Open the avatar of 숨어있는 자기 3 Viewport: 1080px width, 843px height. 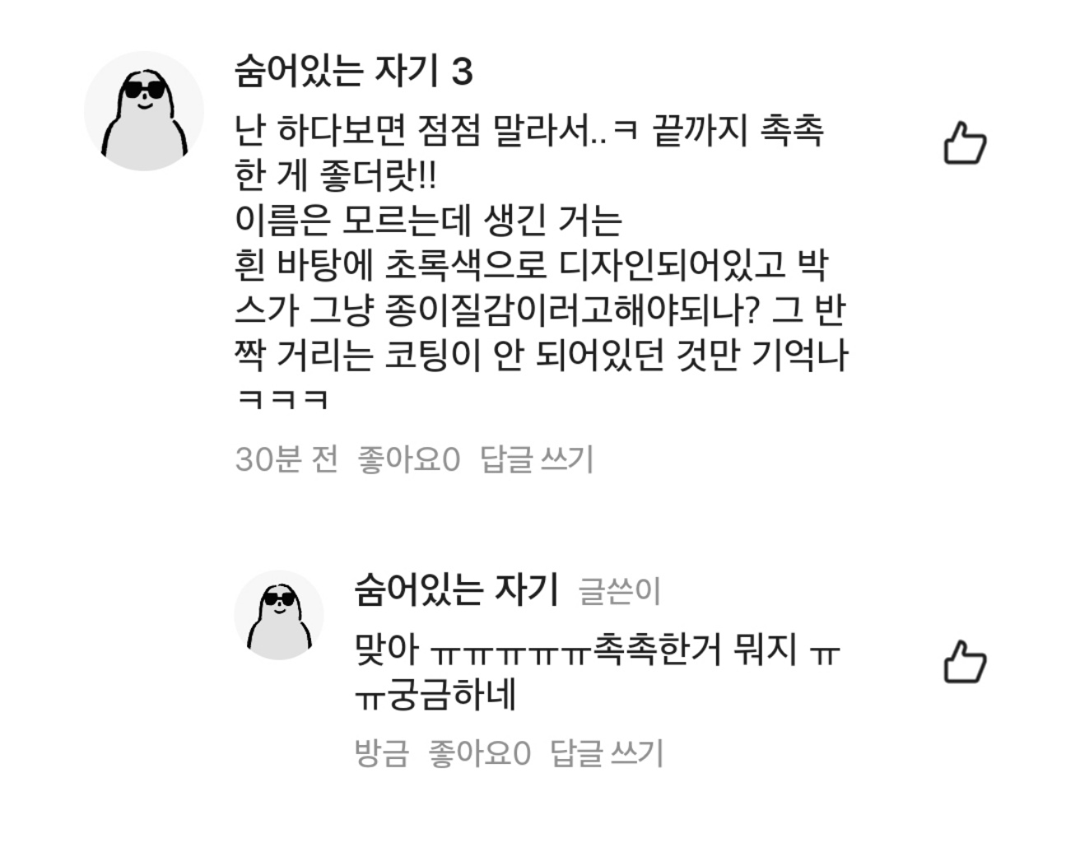coord(144,111)
